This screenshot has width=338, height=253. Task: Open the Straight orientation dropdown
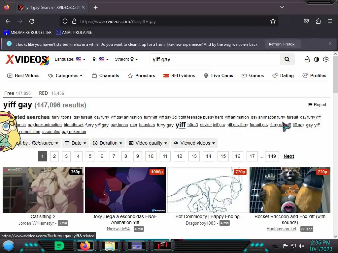(x=126, y=59)
